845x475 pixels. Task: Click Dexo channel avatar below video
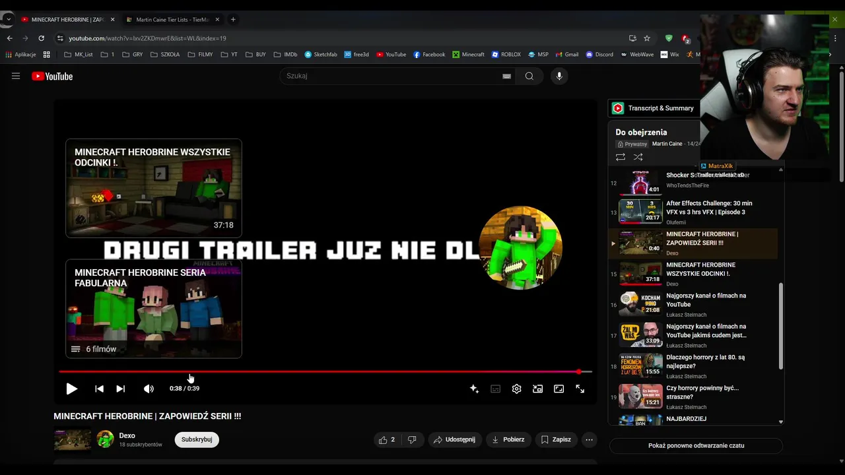tap(105, 439)
